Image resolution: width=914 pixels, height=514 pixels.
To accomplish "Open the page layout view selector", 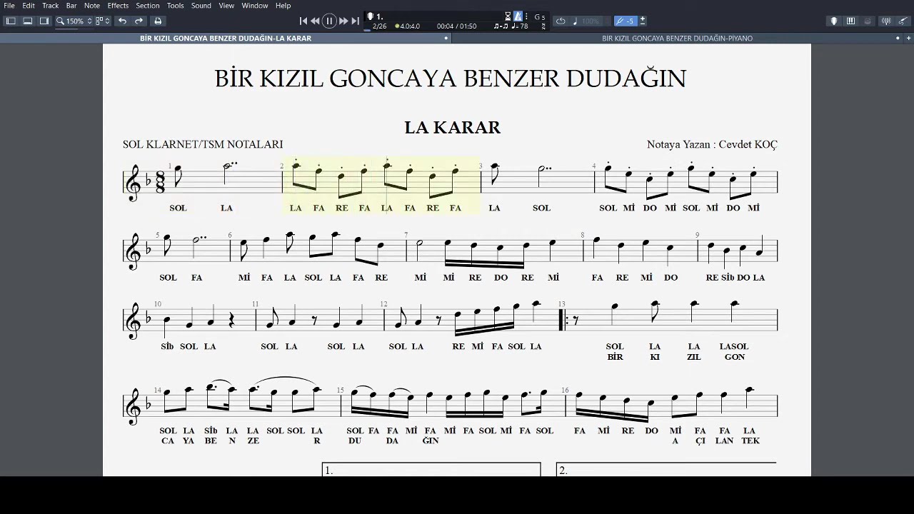I will click(101, 21).
